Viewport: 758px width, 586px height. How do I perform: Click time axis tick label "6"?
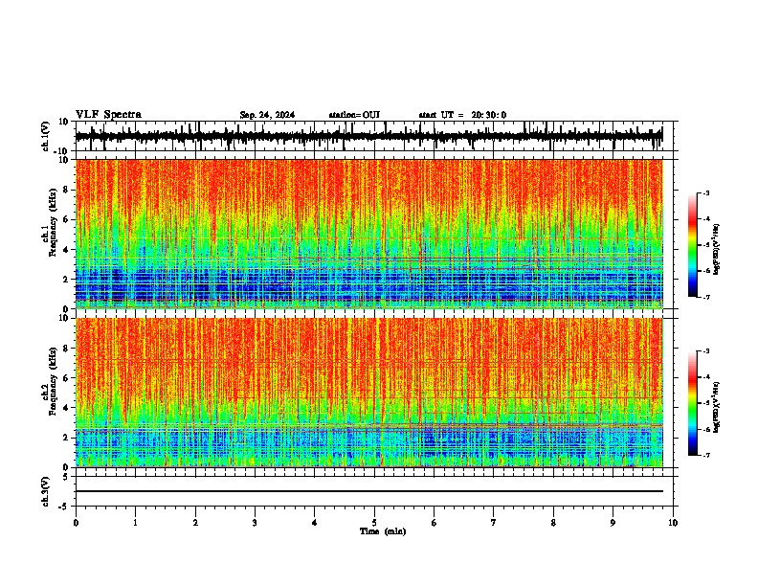click(x=435, y=523)
